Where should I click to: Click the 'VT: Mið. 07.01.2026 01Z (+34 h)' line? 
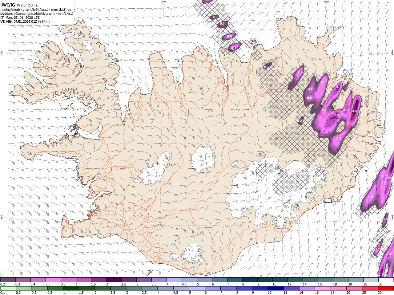25,22
